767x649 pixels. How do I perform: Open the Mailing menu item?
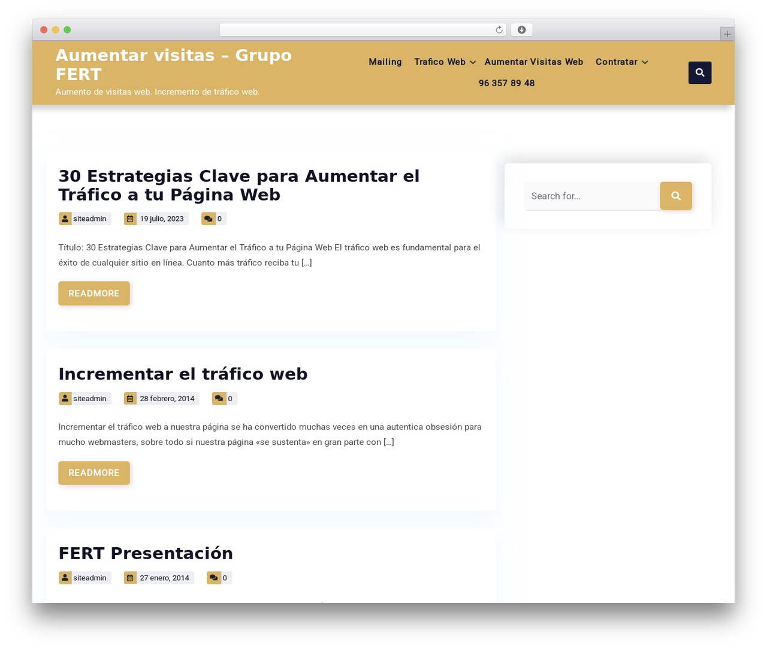point(385,62)
